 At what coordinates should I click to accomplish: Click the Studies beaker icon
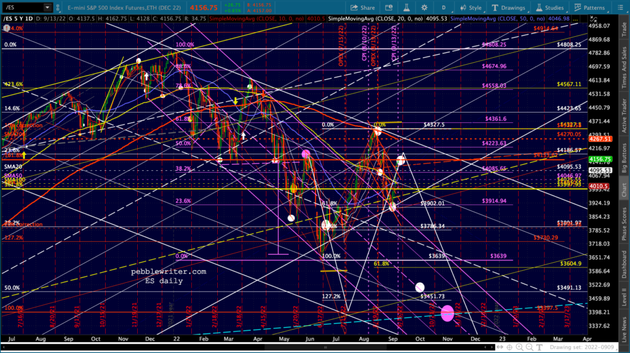click(x=539, y=7)
